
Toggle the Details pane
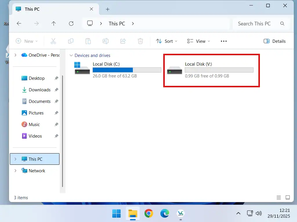(x=274, y=41)
